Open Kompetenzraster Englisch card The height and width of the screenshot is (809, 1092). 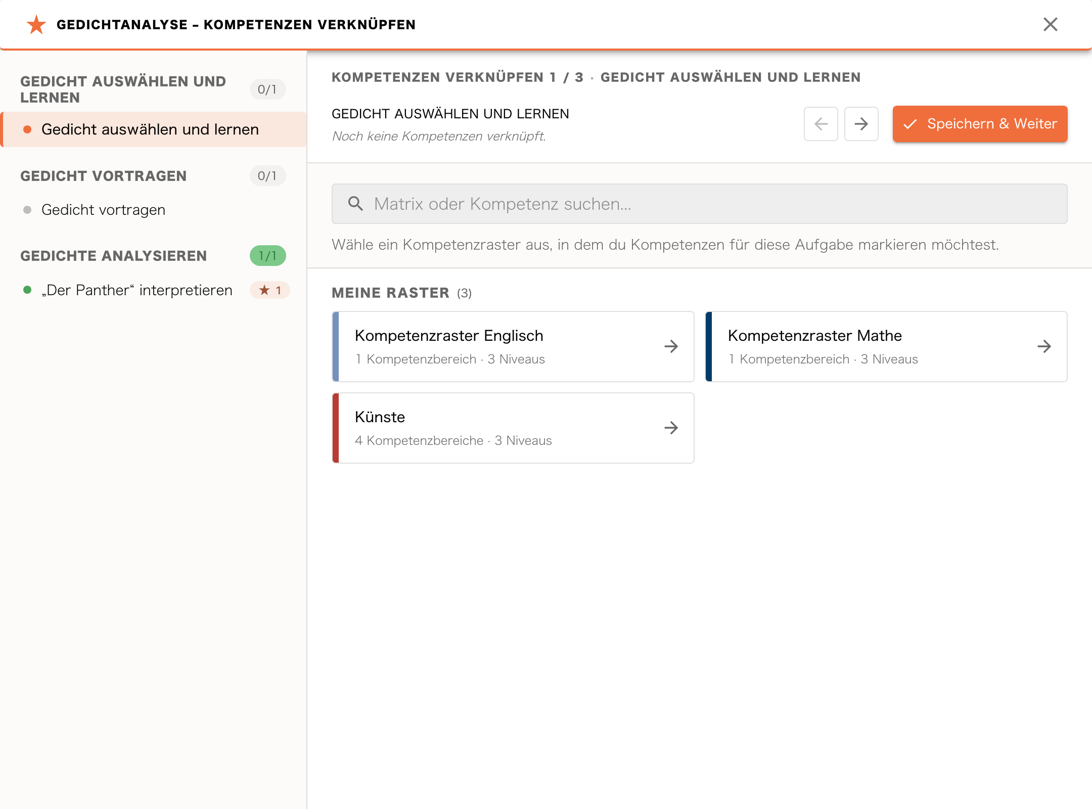pos(513,346)
